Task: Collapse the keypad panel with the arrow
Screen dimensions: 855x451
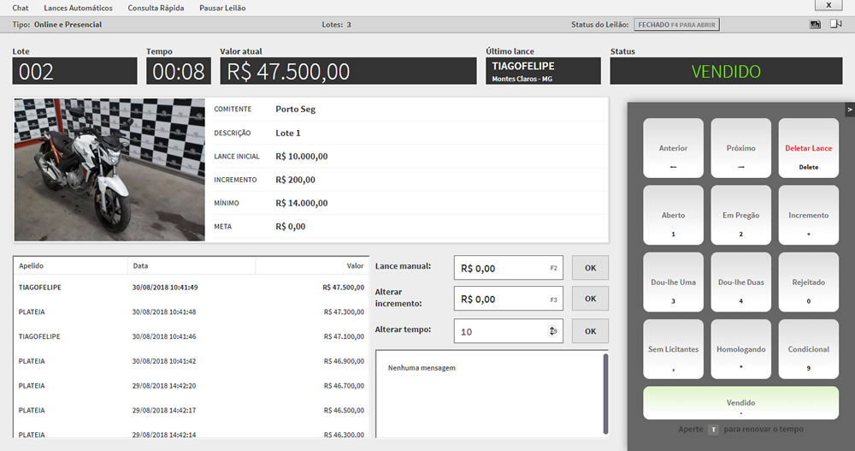Action: tap(850, 110)
